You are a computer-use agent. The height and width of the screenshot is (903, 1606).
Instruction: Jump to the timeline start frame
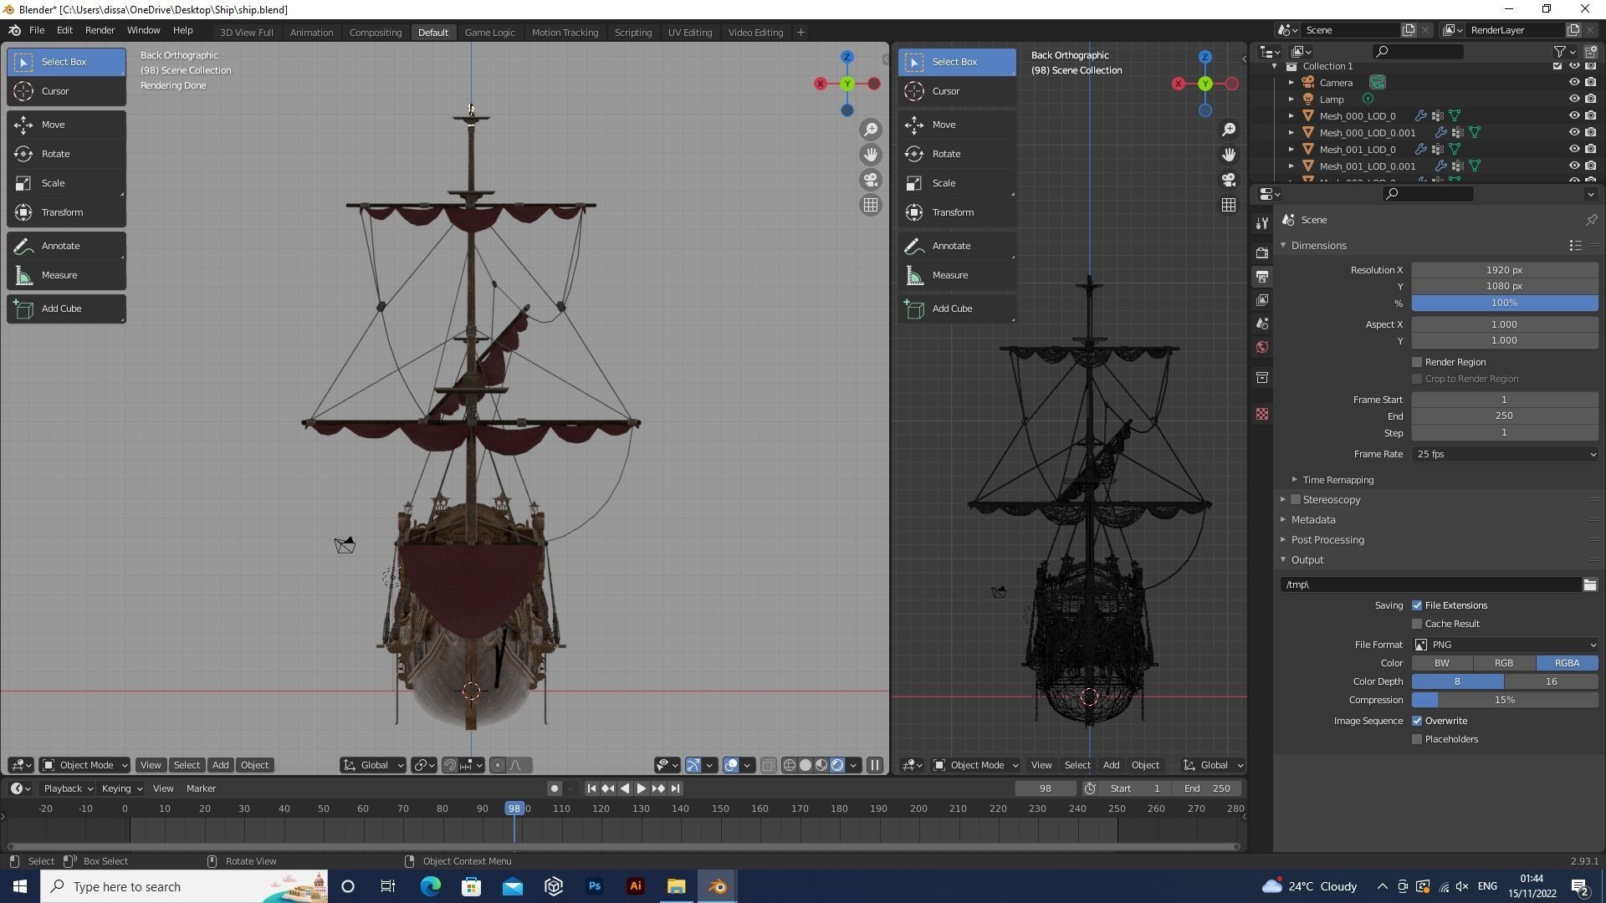pyautogui.click(x=591, y=788)
